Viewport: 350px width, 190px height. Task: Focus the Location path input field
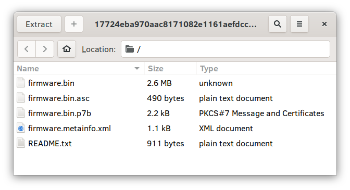pyautogui.click(x=226, y=49)
